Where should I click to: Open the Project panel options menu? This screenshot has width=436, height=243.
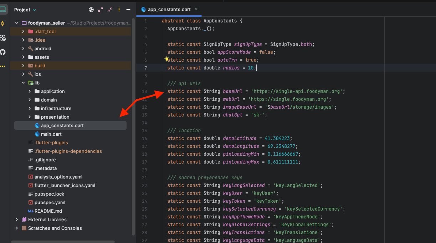pyautogui.click(x=119, y=10)
